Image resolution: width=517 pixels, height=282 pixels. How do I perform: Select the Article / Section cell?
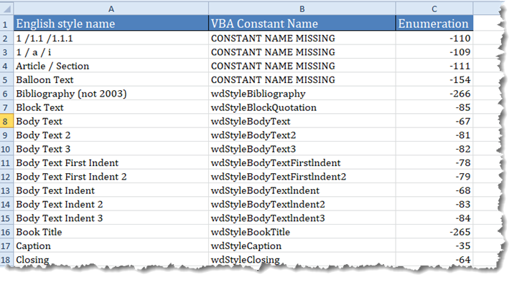111,66
